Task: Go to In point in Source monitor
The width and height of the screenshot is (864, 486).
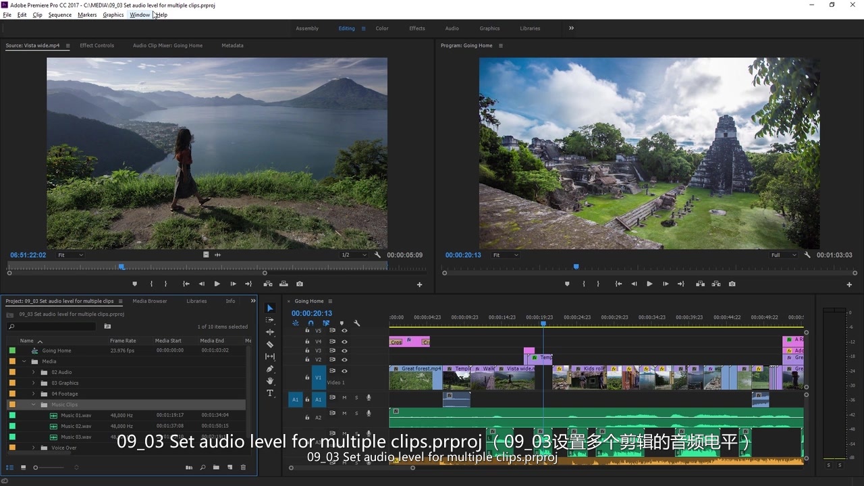Action: [186, 284]
